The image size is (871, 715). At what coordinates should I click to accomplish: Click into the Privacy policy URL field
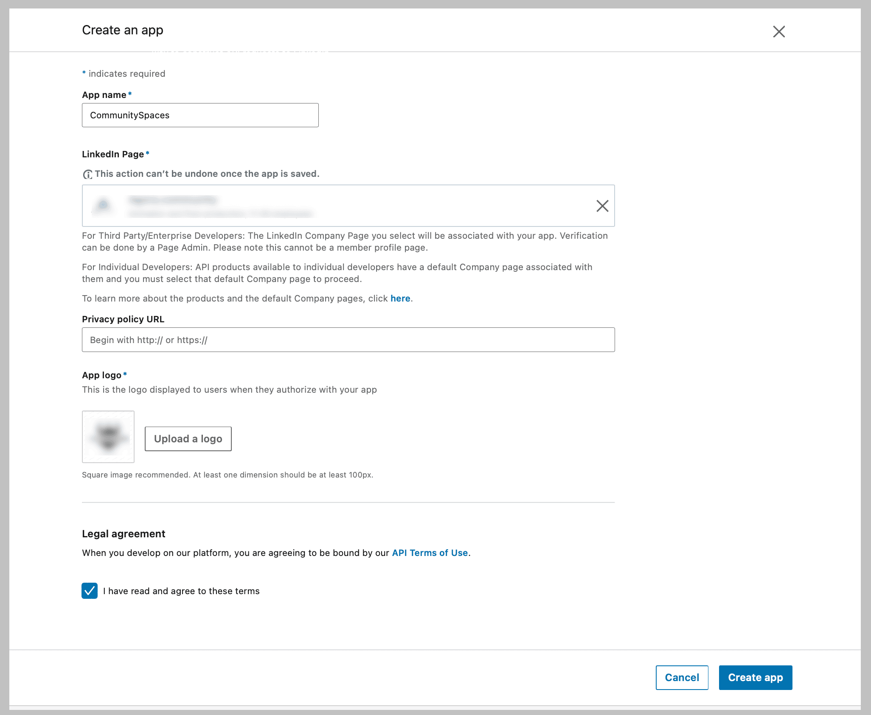(x=348, y=340)
